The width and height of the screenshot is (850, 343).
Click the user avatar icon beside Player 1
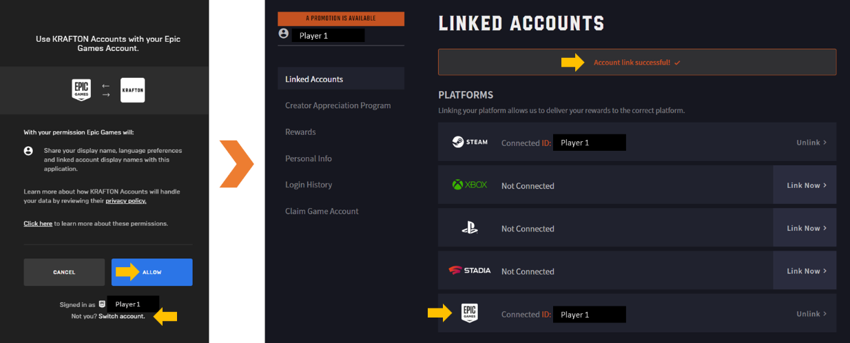[283, 33]
